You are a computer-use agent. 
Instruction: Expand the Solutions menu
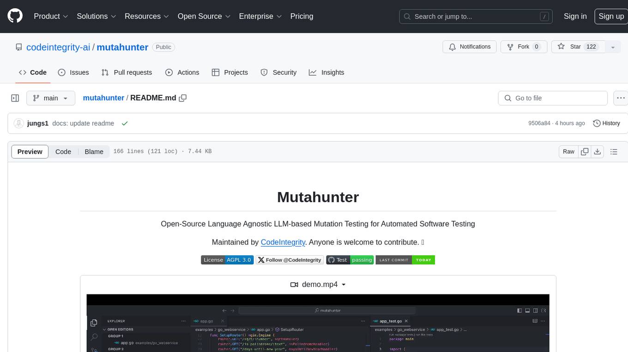96,16
